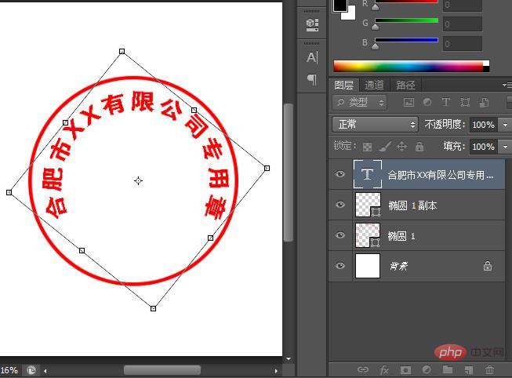Select the 背景 layer name
The height and width of the screenshot is (378, 512).
point(398,267)
